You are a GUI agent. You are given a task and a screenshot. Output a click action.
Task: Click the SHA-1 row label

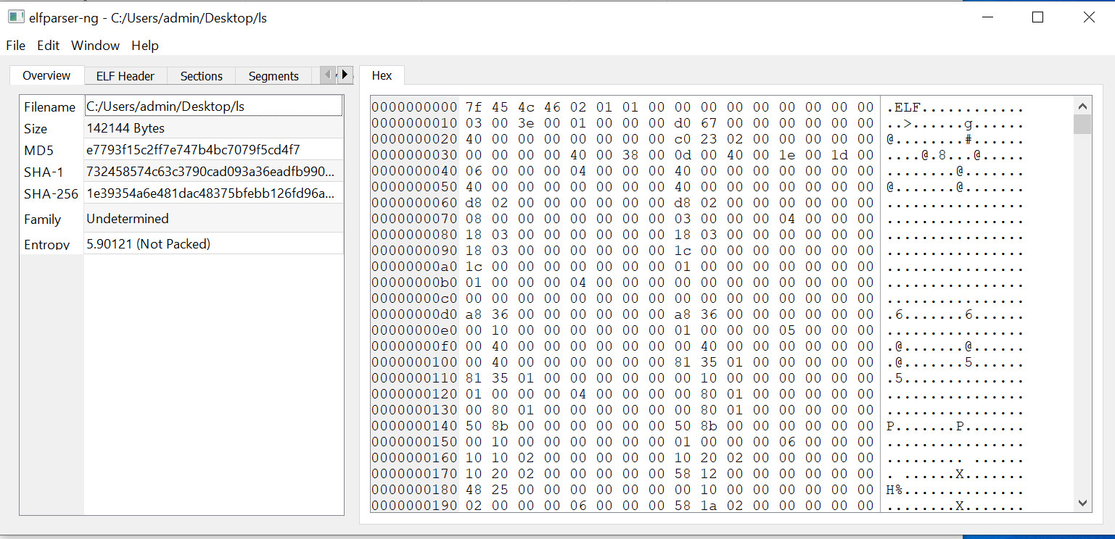[x=42, y=172]
